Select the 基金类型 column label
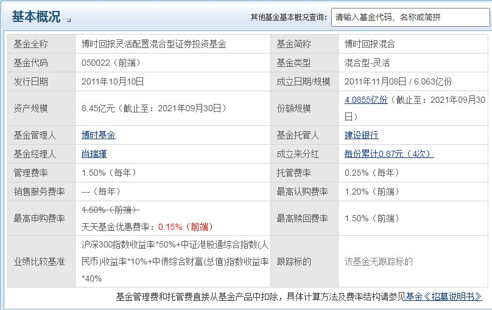Image resolution: width=492 pixels, height=310 pixels. pyautogui.click(x=293, y=63)
